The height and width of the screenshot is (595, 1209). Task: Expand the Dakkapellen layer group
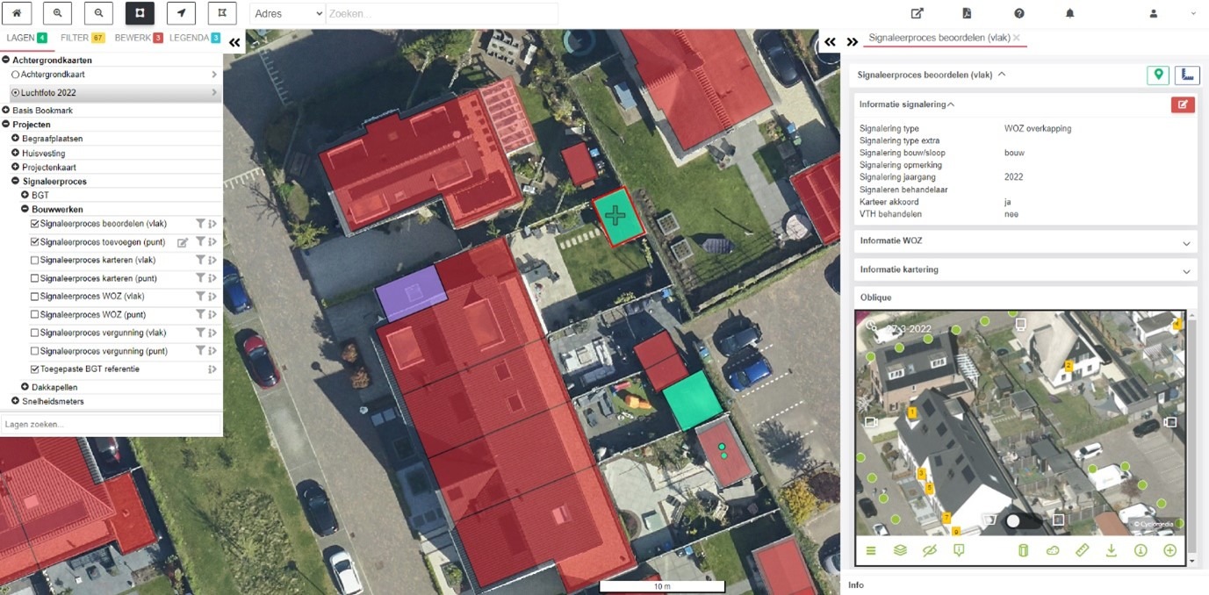[25, 387]
